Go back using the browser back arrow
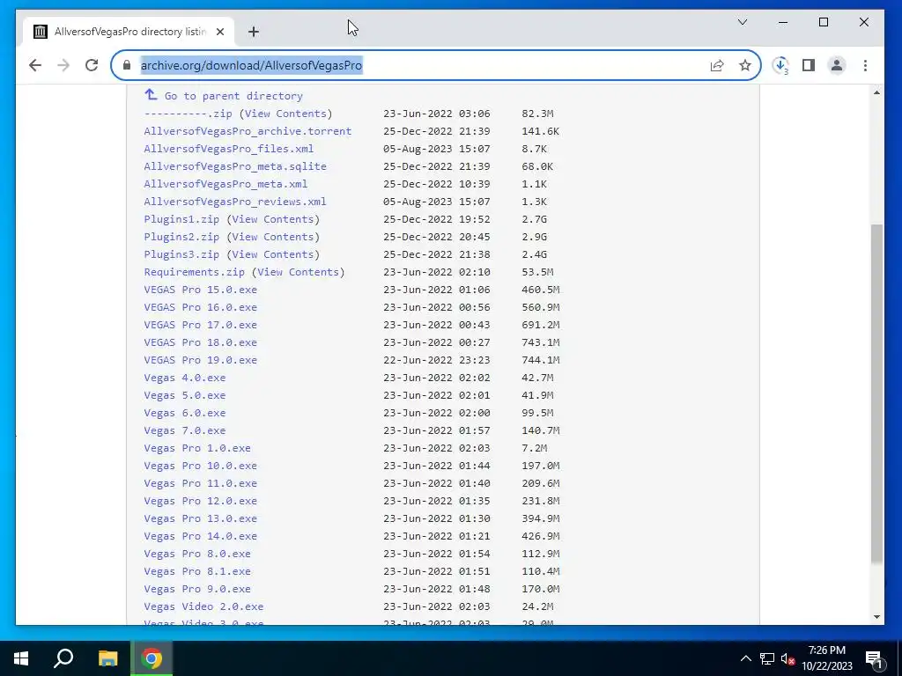This screenshot has height=676, width=902. pyautogui.click(x=35, y=65)
